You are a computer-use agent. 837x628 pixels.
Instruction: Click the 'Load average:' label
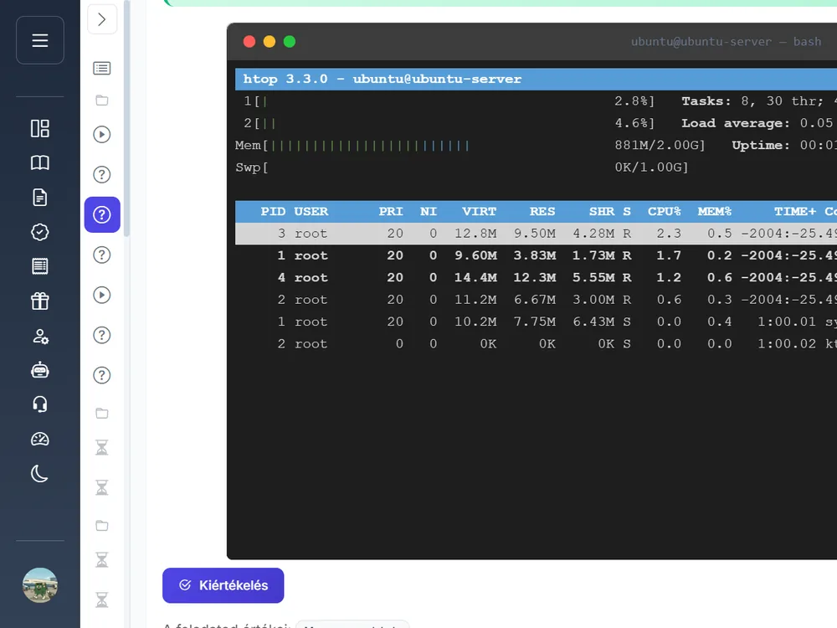point(736,123)
